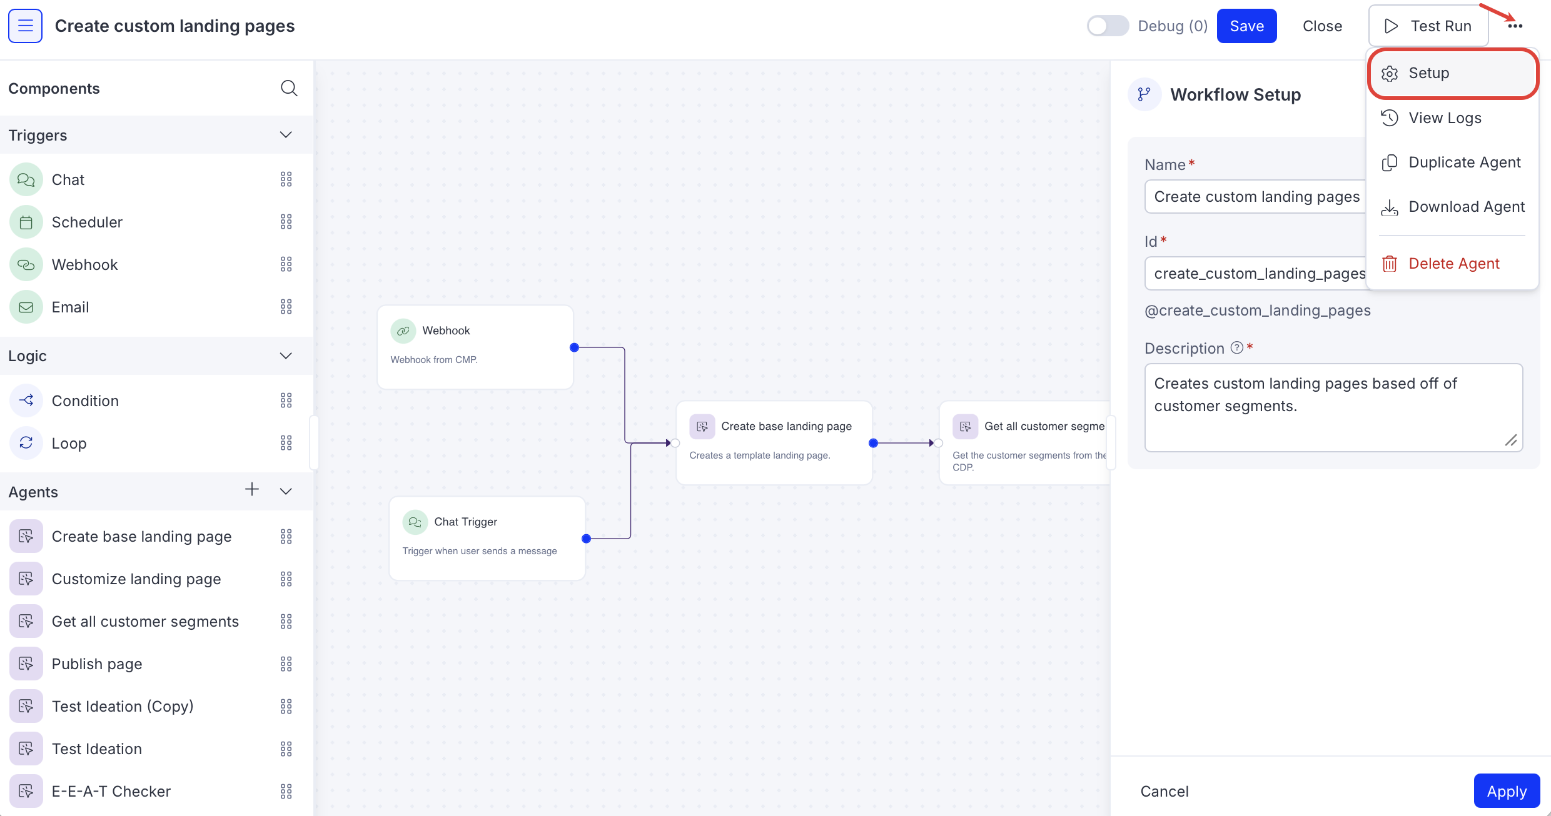Image resolution: width=1551 pixels, height=816 pixels.
Task: Click into the Description text area
Action: pyautogui.click(x=1333, y=407)
